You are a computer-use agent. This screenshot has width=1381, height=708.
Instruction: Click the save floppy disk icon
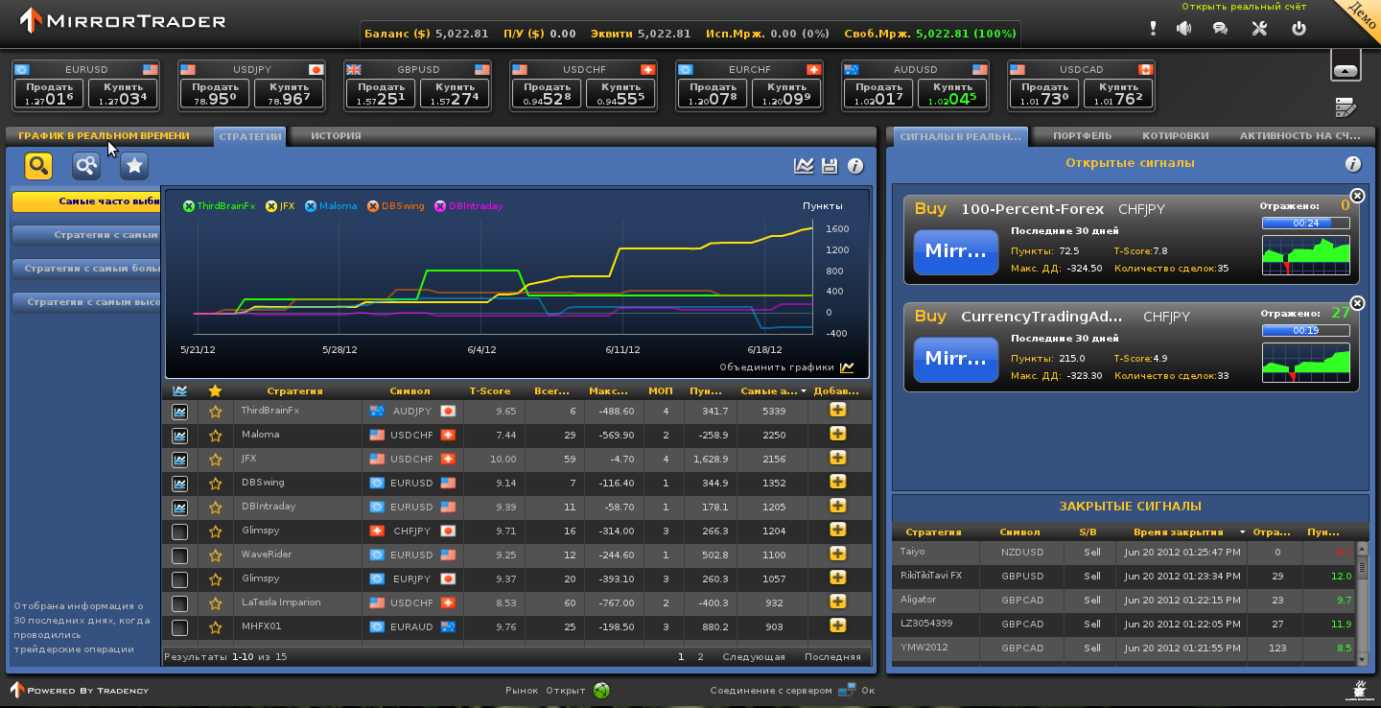[830, 166]
